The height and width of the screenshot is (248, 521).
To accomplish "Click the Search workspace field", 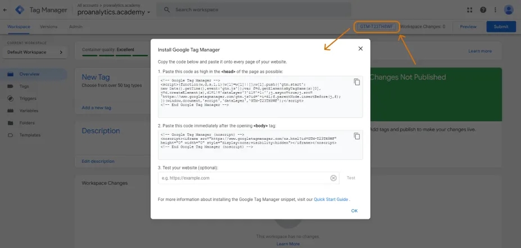I will (253, 10).
